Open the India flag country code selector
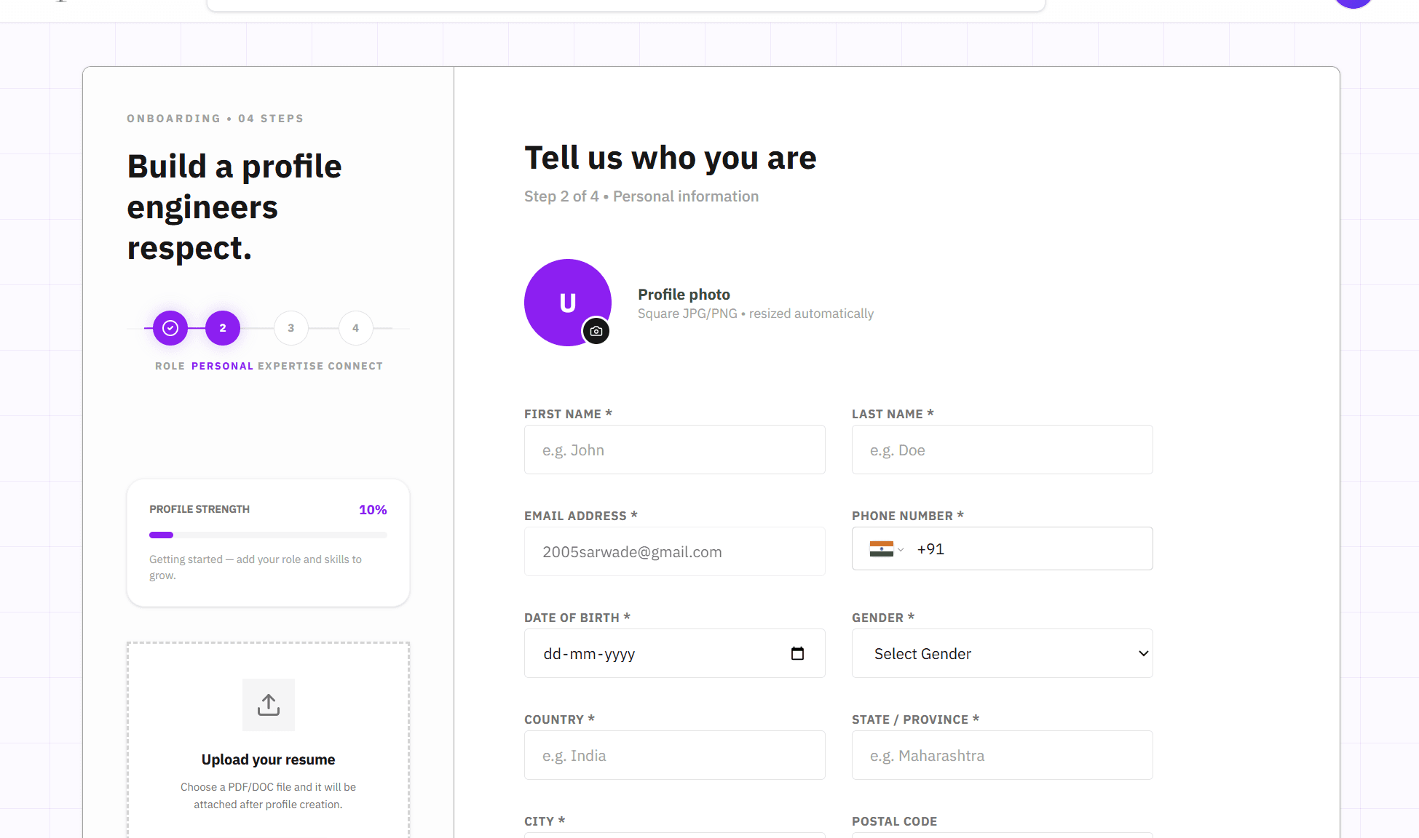Image resolution: width=1419 pixels, height=838 pixels. (x=886, y=549)
